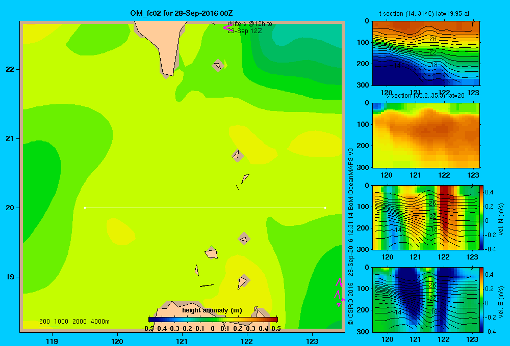
Task: Open the northward velocity section plot
Action: point(426,217)
